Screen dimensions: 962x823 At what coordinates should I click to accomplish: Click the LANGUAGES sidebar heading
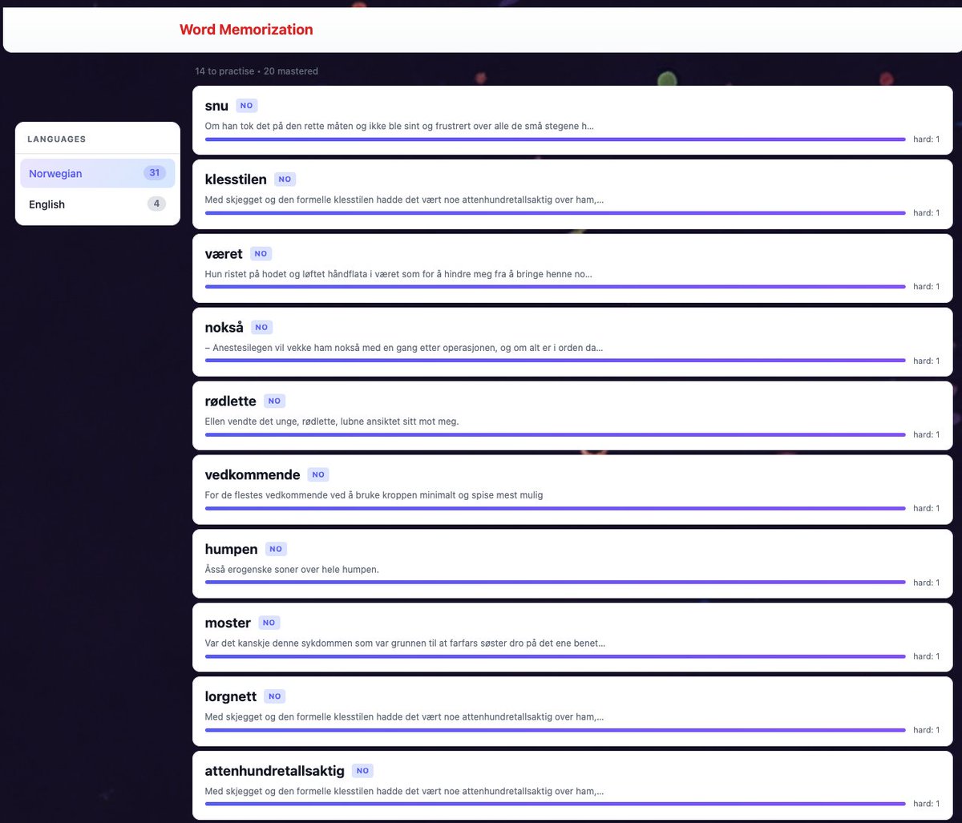57,139
